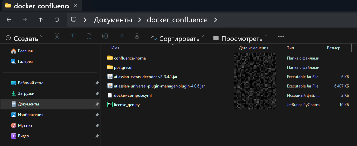
Task: Click docker_confluence in the address bar
Action: click(x=177, y=20)
